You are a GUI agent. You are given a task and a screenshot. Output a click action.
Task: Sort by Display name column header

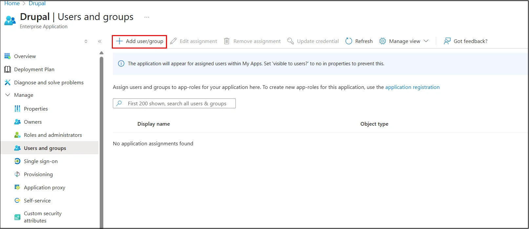pyautogui.click(x=153, y=124)
